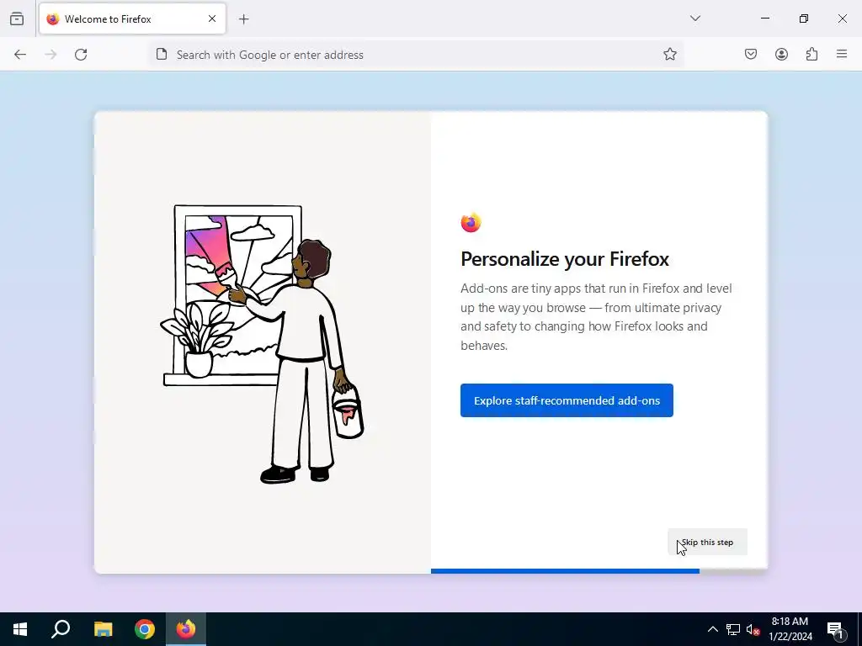Image resolution: width=862 pixels, height=646 pixels.
Task: Click the Firefox taskbar icon
Action: 186,629
